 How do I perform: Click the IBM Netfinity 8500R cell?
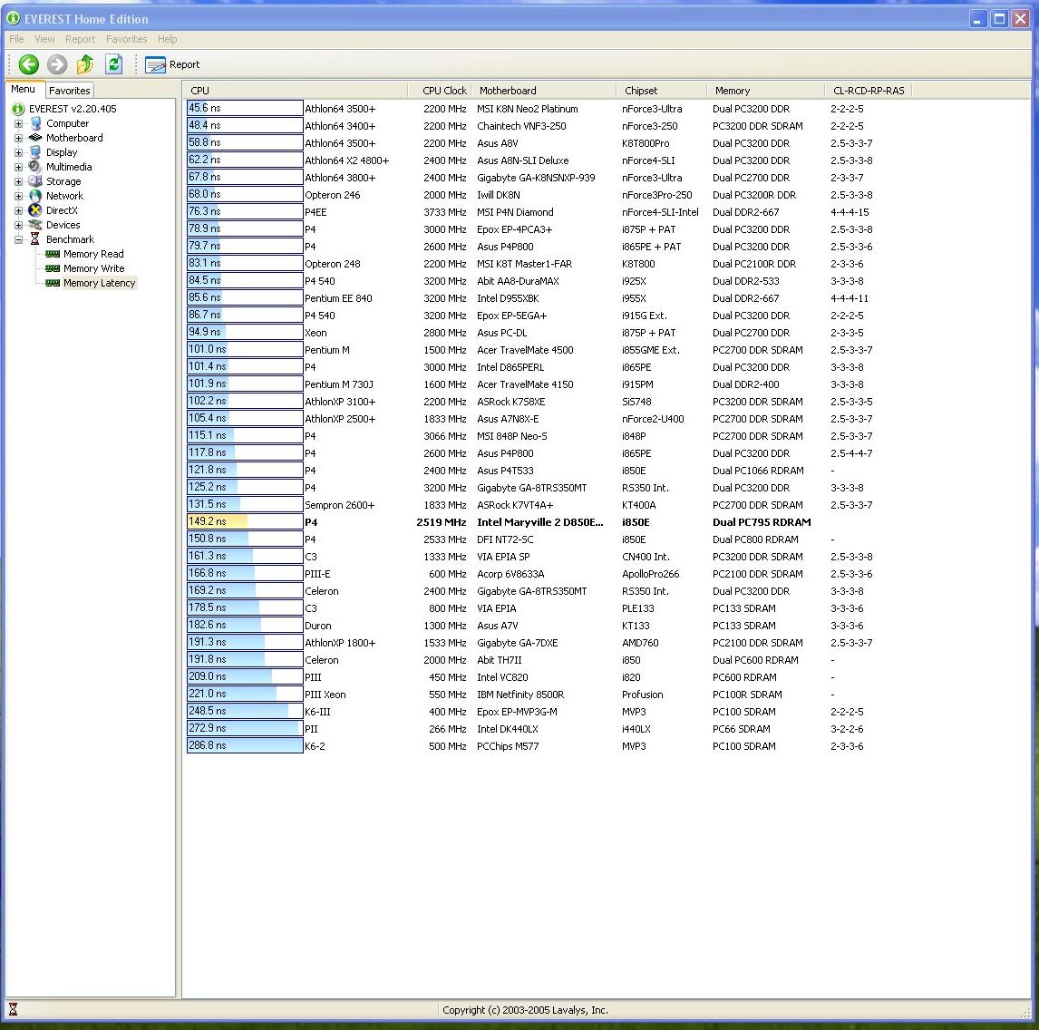tap(520, 695)
